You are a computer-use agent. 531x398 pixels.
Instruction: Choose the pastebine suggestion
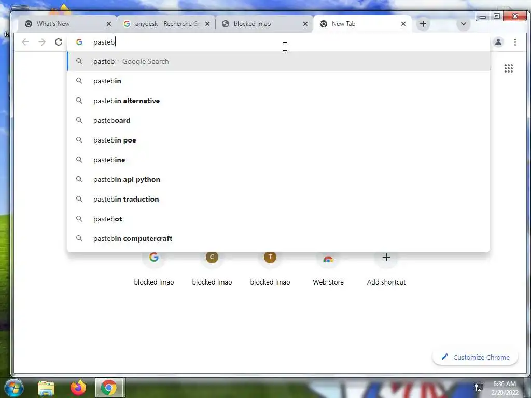[278, 160]
